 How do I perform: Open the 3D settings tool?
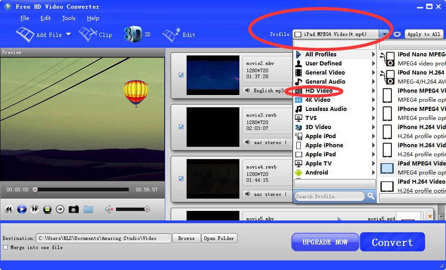coord(137,35)
